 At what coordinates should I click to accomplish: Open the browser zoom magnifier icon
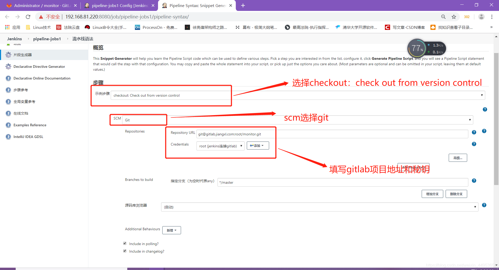(x=443, y=17)
